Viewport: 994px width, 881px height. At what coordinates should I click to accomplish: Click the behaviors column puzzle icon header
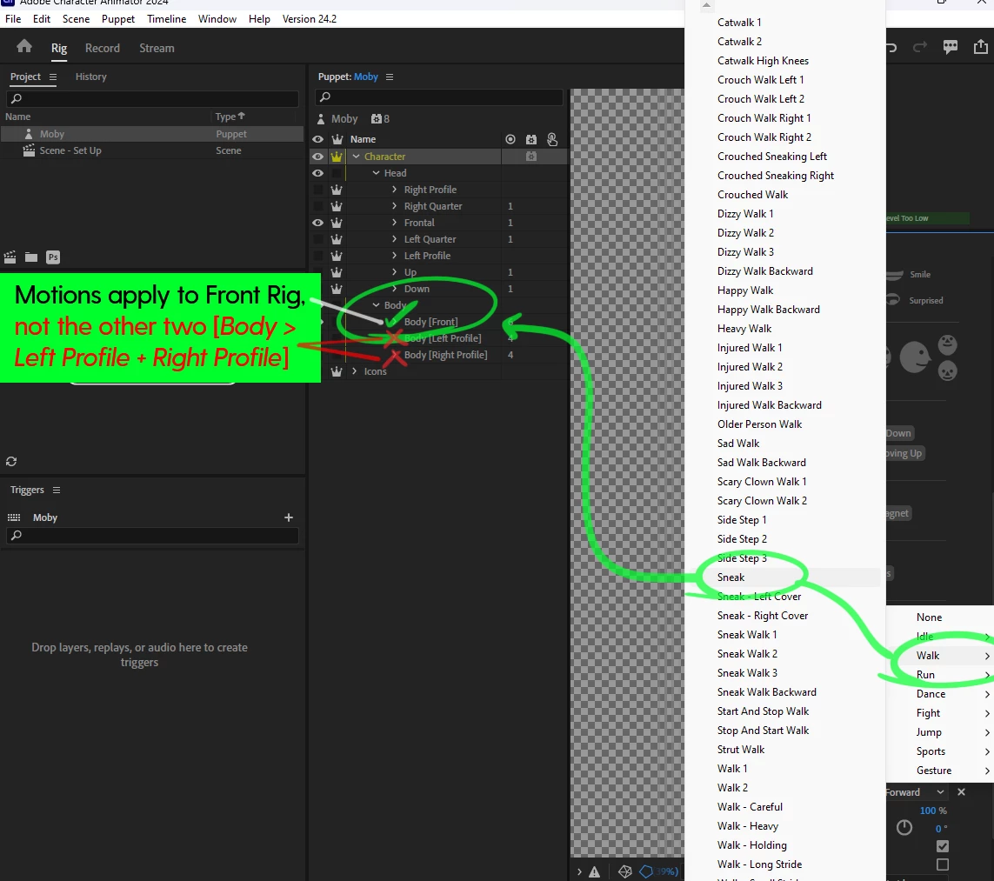(531, 139)
